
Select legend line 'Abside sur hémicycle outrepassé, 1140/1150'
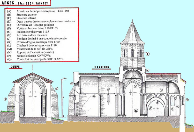[x=43, y=11]
